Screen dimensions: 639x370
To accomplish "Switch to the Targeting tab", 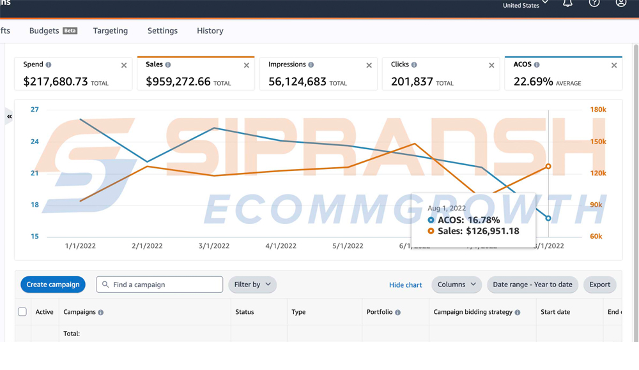I will tap(111, 31).
